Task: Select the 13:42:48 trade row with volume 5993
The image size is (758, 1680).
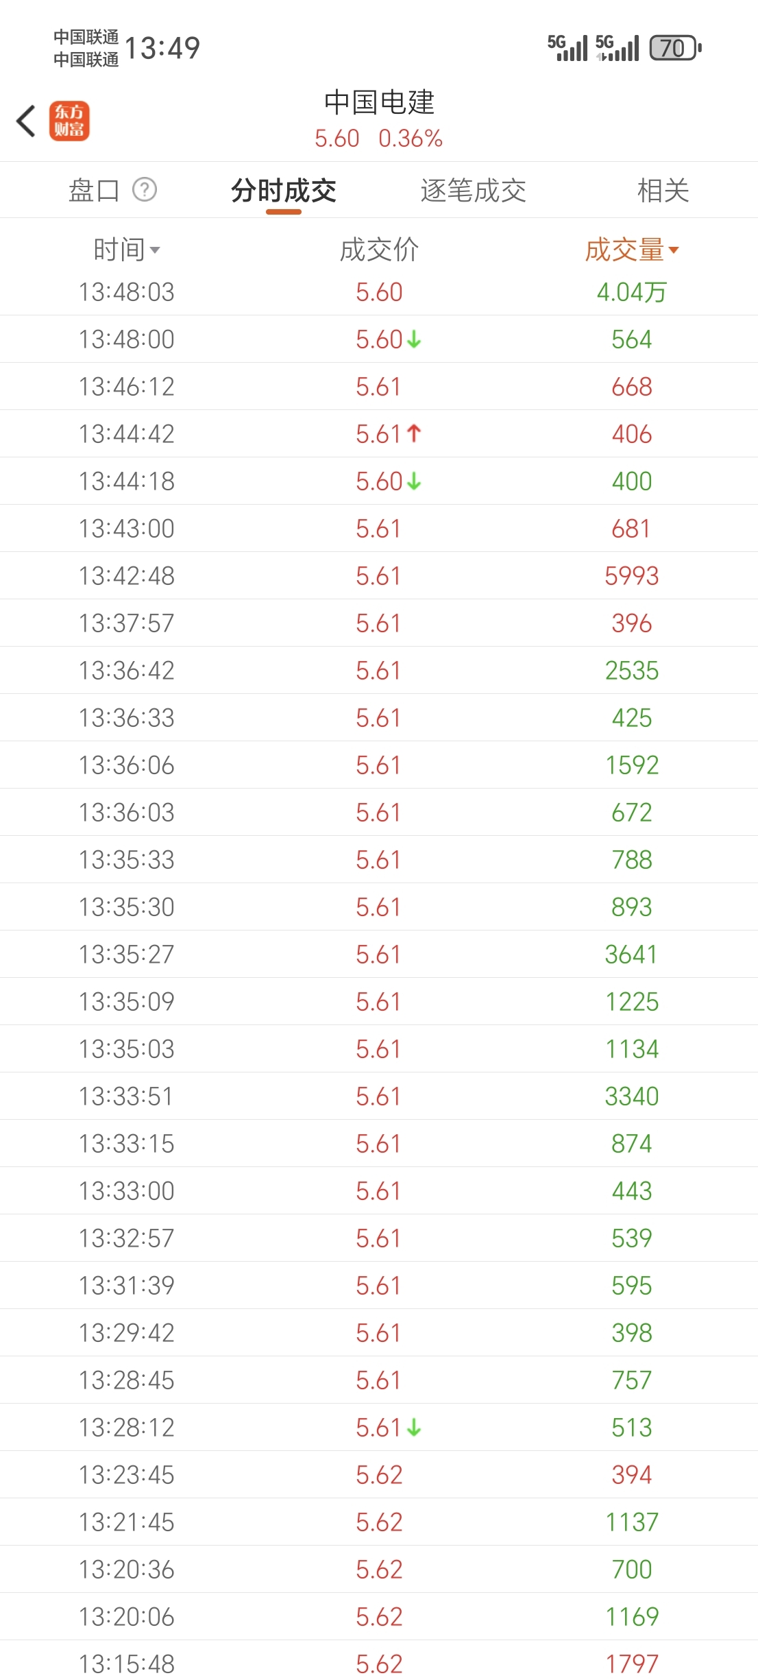Action: point(379,576)
